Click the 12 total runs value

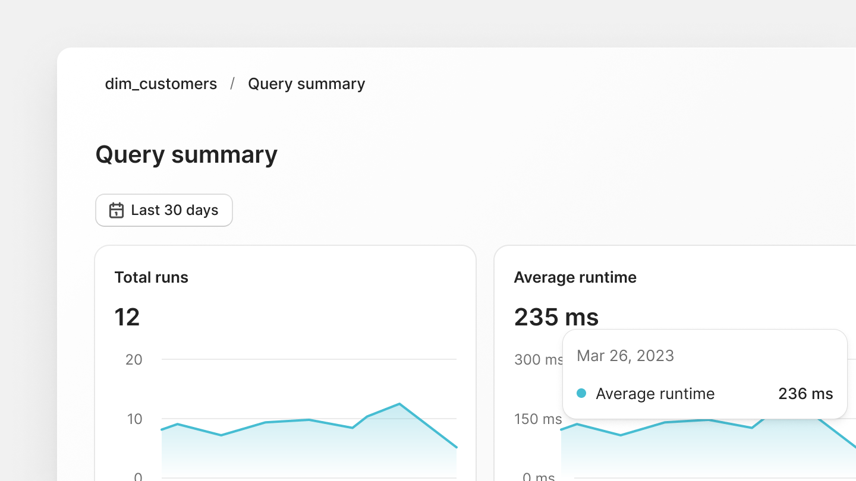[127, 317]
